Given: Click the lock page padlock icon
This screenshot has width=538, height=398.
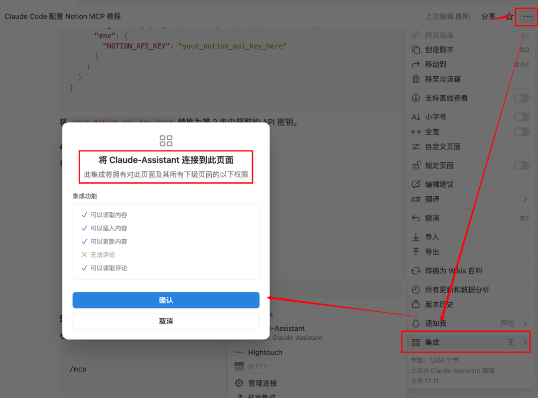Looking at the screenshot, I should 416,165.
